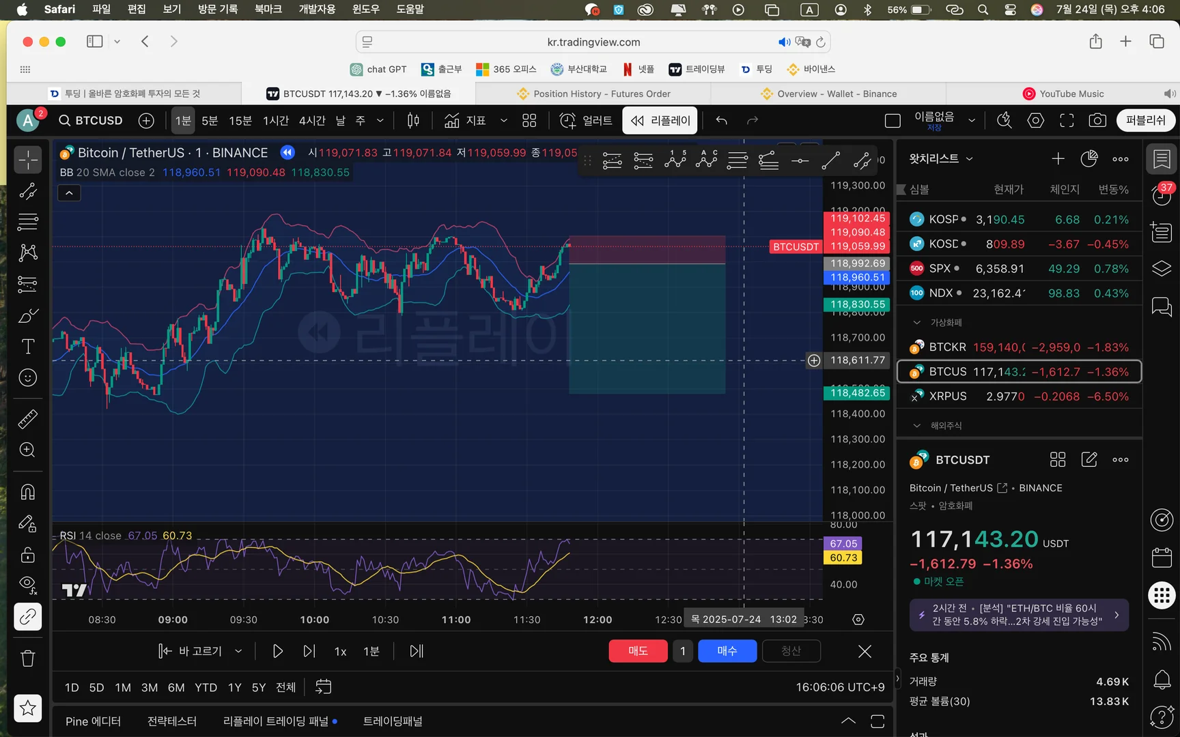This screenshot has width=1180, height=737.
Task: Expand the timeframe dropdown chevron
Action: [380, 121]
